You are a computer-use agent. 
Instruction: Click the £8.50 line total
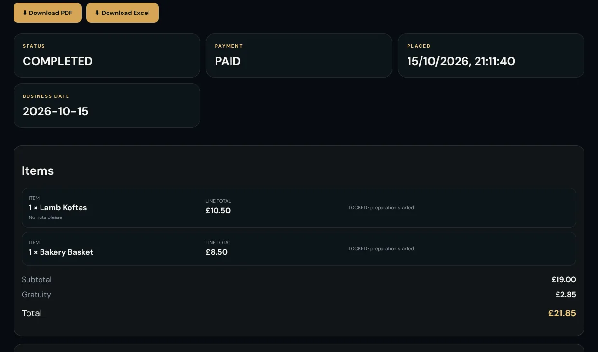(217, 252)
